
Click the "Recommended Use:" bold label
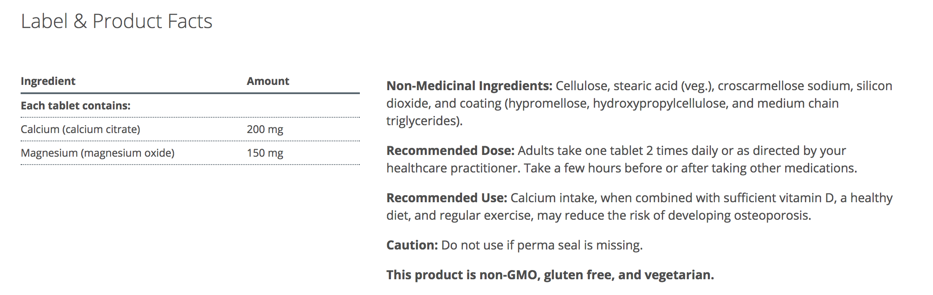pos(446,198)
